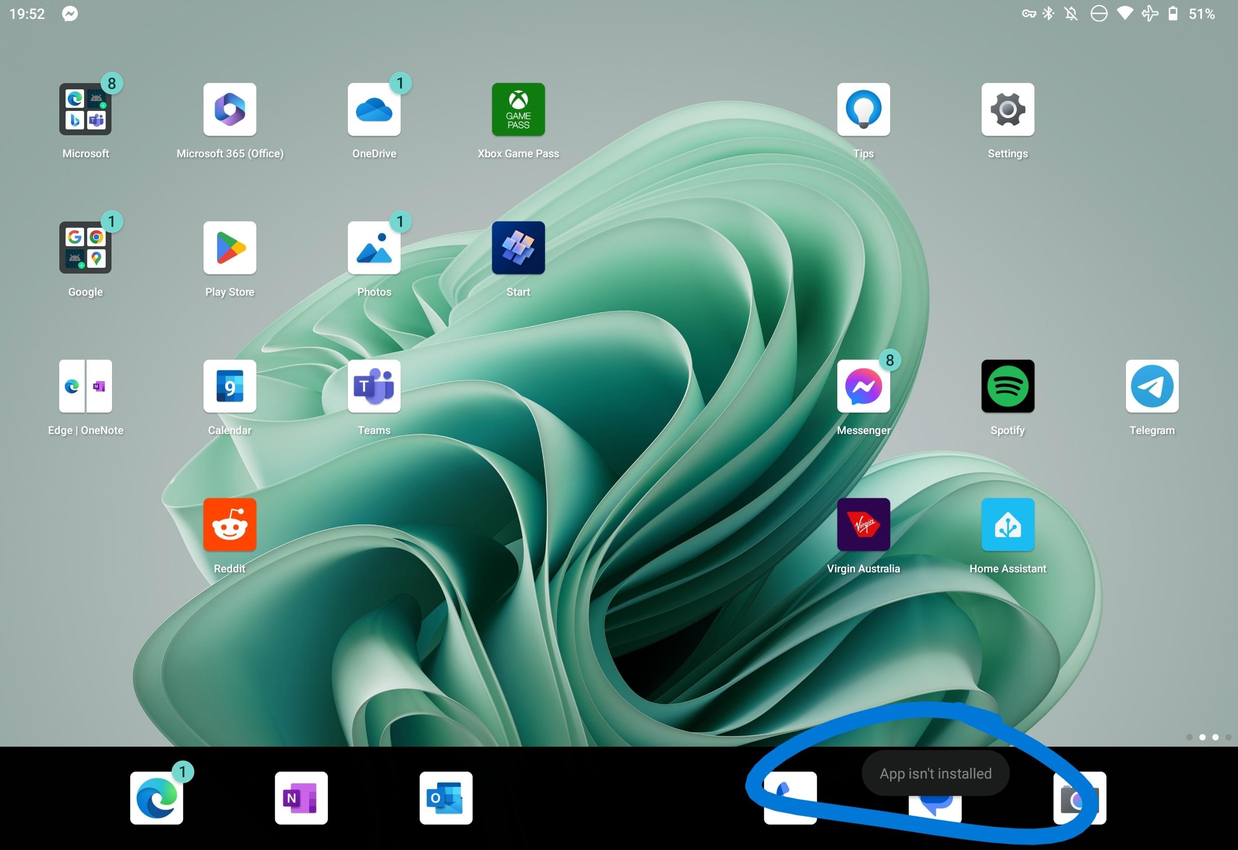This screenshot has height=850, width=1238.
Task: Tap the muted bell status icon
Action: point(1071,14)
